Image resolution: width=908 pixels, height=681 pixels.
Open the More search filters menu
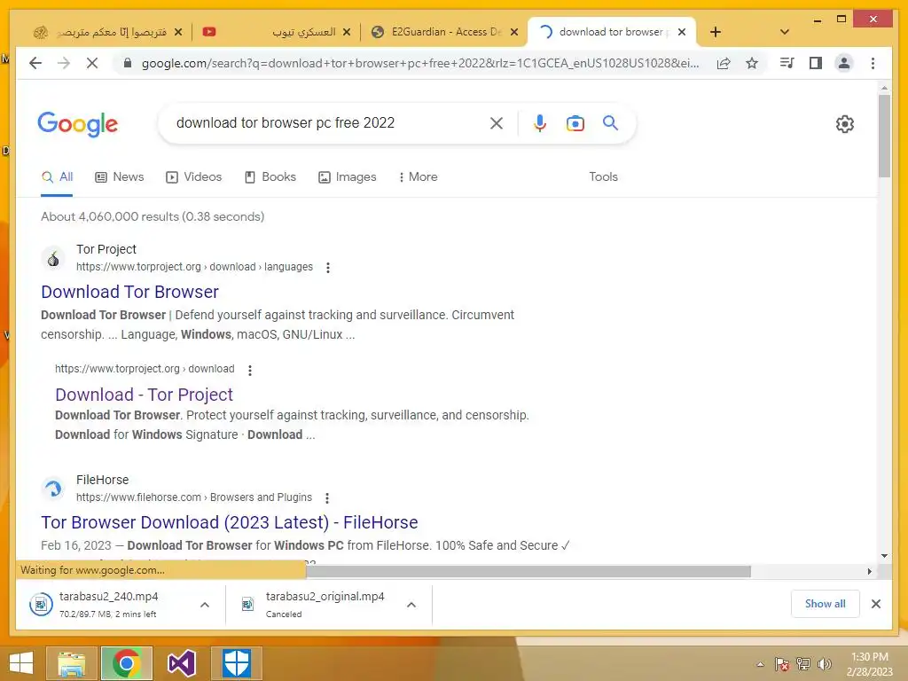coord(418,177)
